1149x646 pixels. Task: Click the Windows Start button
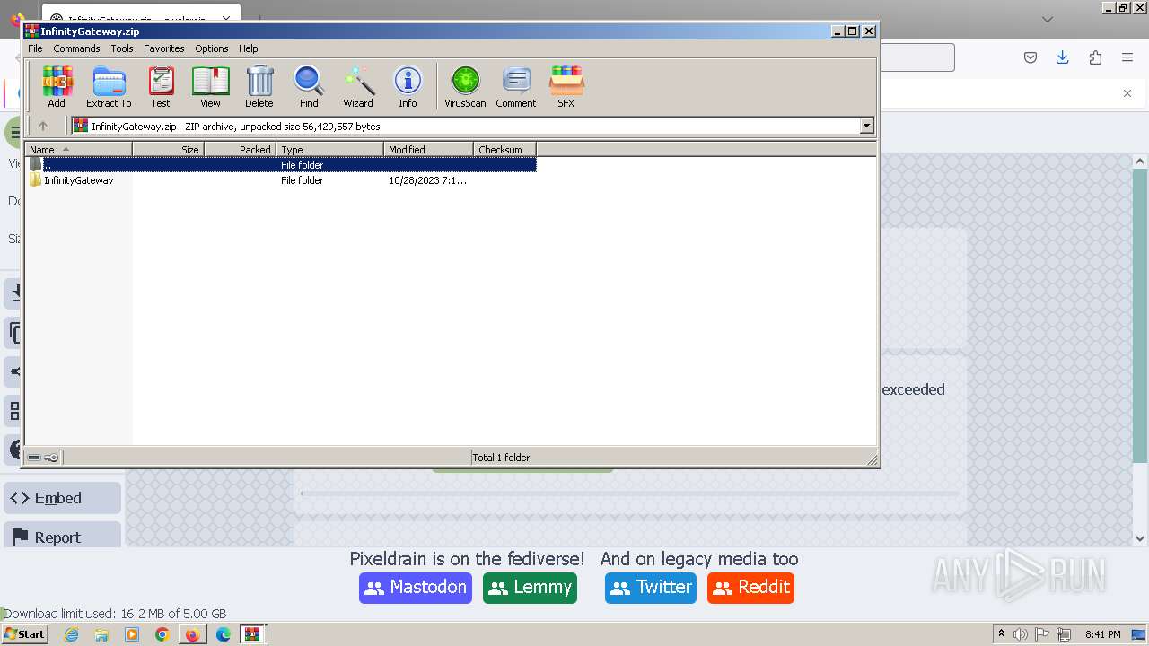click(25, 634)
